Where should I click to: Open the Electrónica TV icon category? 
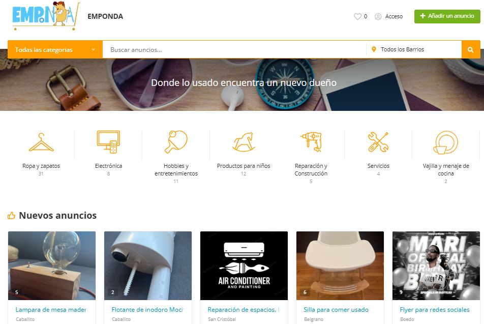coord(108,142)
